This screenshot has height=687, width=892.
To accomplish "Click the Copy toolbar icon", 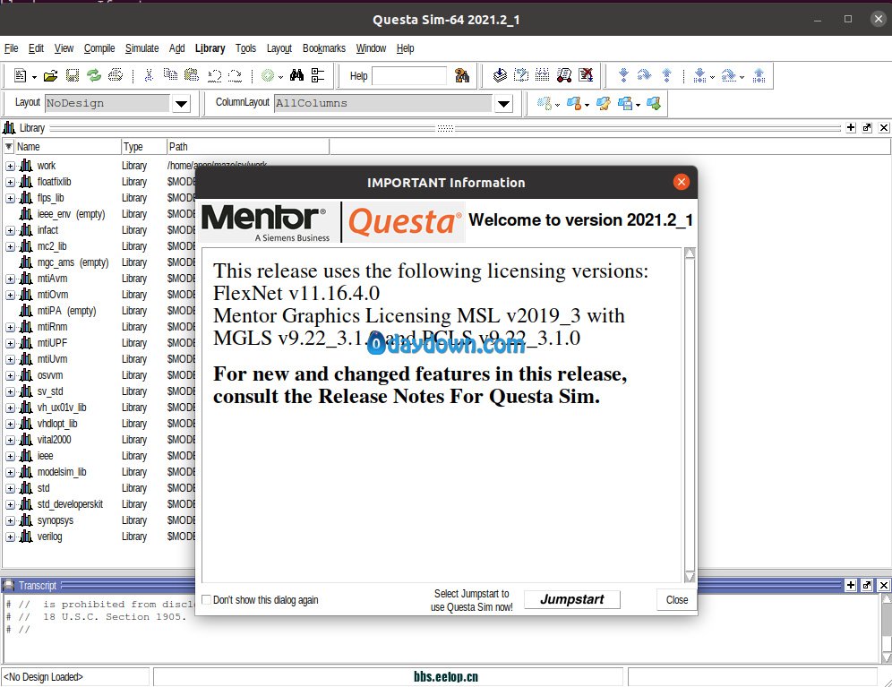I will click(170, 75).
